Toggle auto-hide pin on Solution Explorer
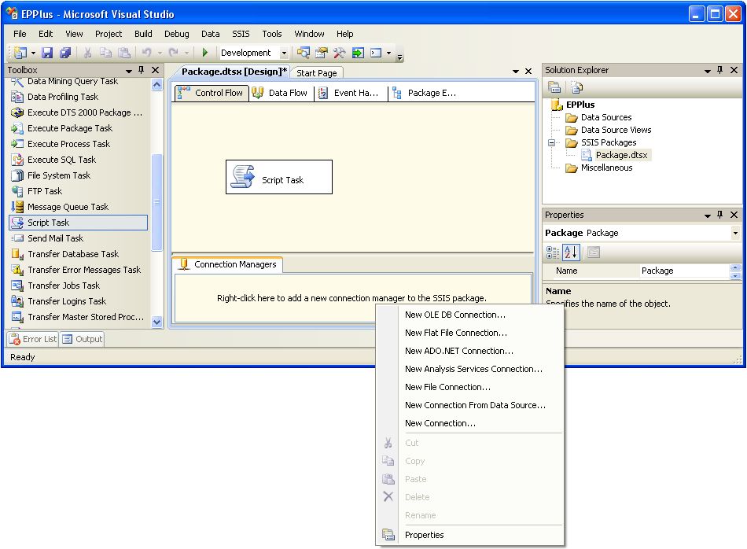747x549 pixels. tap(720, 70)
